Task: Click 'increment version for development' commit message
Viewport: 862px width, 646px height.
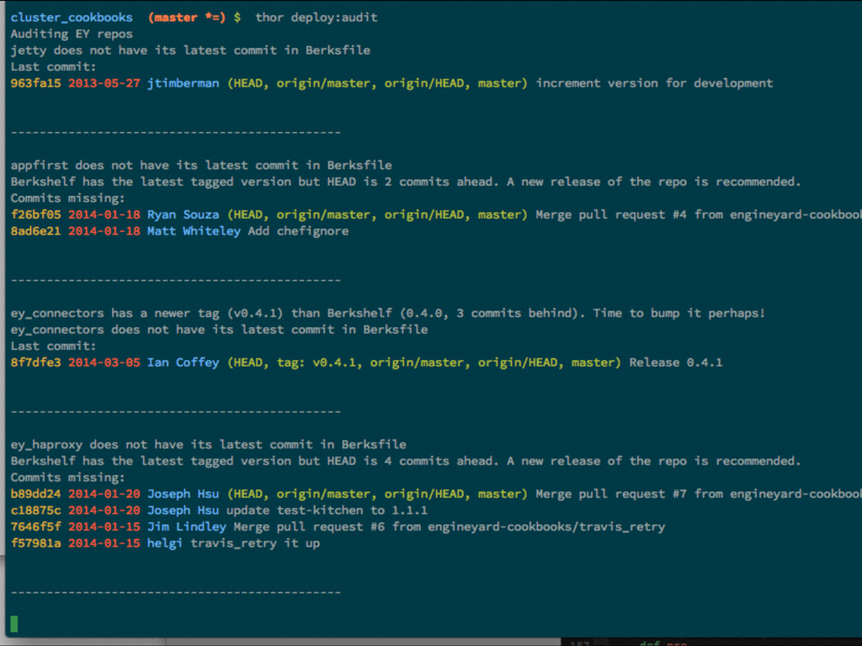Action: point(654,83)
